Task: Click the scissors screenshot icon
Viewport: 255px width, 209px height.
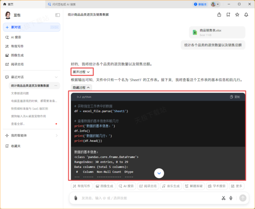Action: [224, 198]
